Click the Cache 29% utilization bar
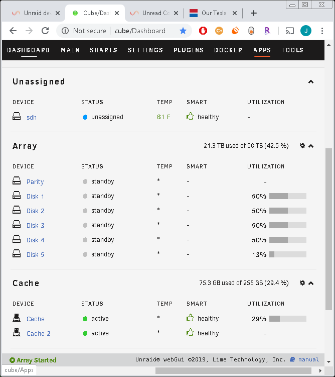Image resolution: width=335 pixels, height=377 pixels. click(x=288, y=319)
